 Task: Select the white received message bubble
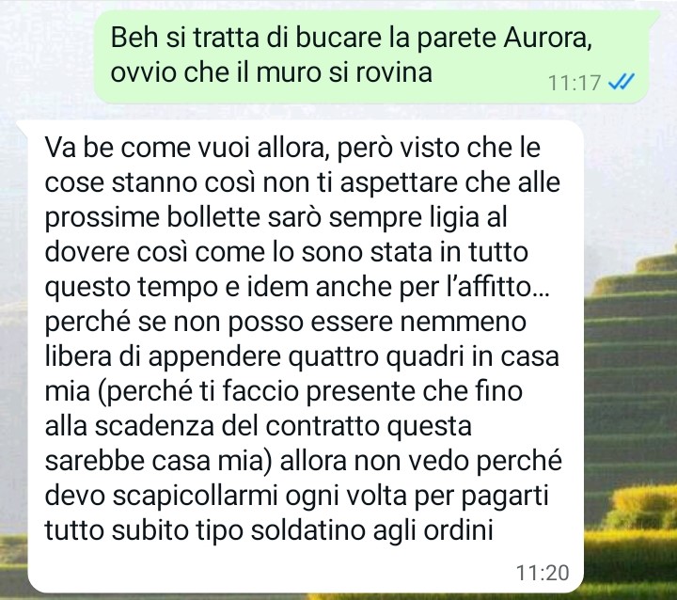pyautogui.click(x=304, y=356)
